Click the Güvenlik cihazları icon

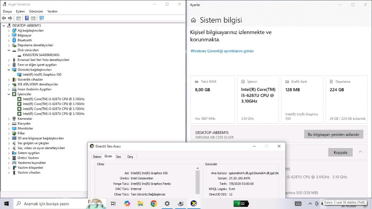pos(14,79)
